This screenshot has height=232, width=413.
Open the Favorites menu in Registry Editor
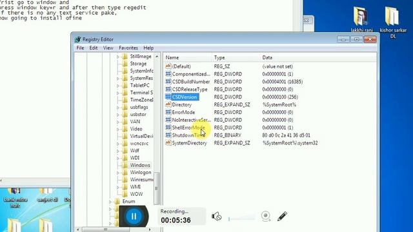pos(128,48)
